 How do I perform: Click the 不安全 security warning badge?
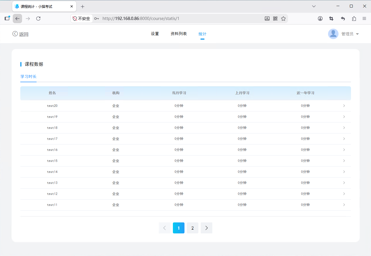point(82,19)
